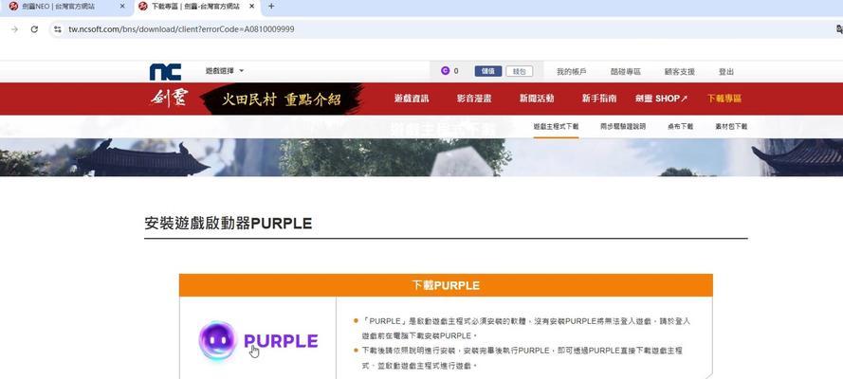The image size is (843, 379).
Task: Close the 下載專區 tab
Action: point(251,7)
